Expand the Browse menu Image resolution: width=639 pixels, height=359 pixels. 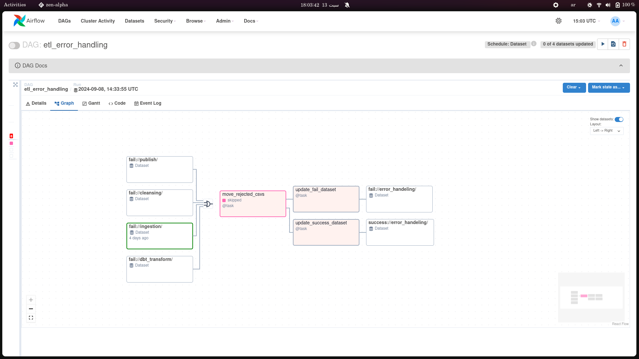click(x=196, y=21)
